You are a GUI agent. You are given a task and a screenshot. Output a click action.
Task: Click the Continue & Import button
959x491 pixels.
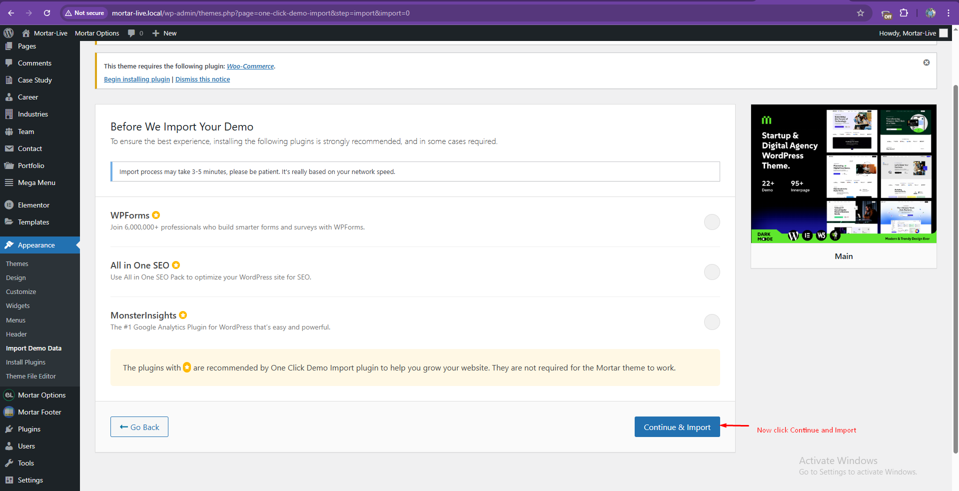[x=677, y=427]
